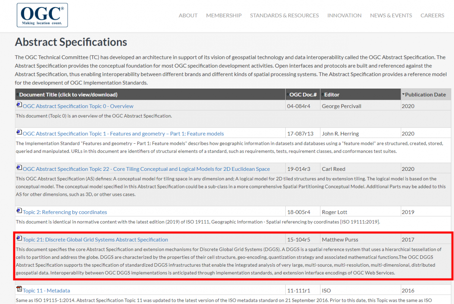Screen dimensions: 454x304
Task: Open the Topic 11 - Metadata link
Action: tap(46, 291)
